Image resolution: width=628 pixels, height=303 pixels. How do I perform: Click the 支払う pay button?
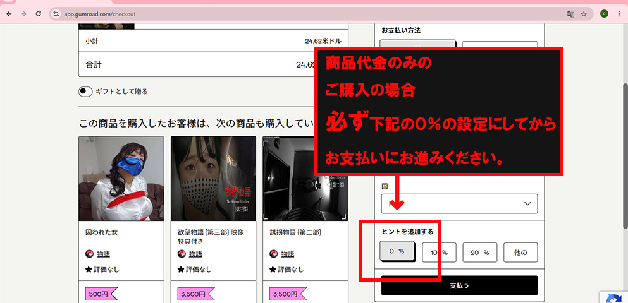coord(459,285)
